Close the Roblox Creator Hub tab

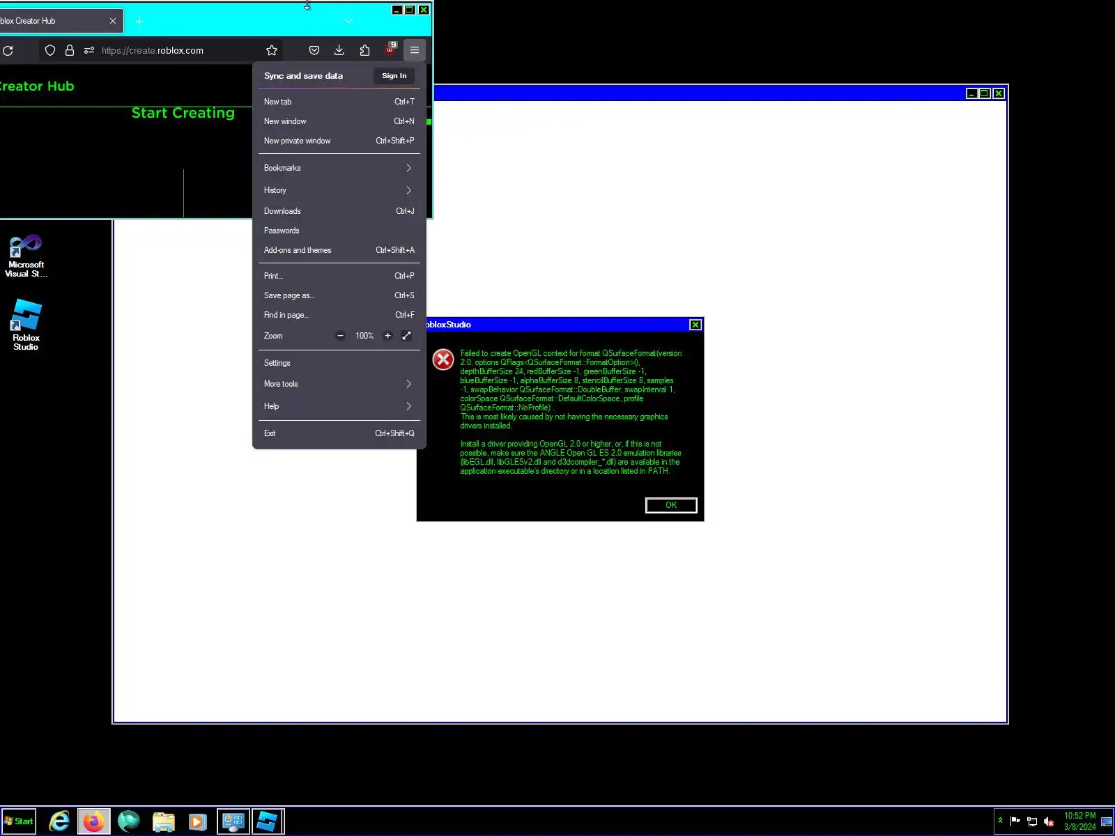tap(113, 21)
